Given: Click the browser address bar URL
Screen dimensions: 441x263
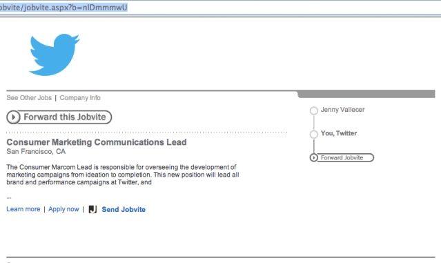Looking at the screenshot, I should [x=63, y=8].
